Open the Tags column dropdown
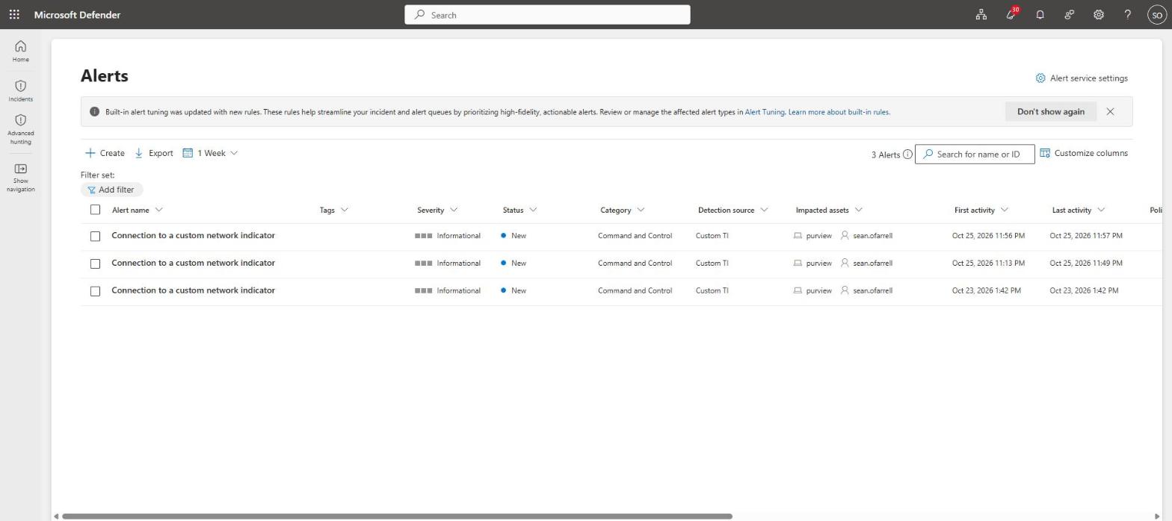The height and width of the screenshot is (521, 1172). click(x=333, y=210)
